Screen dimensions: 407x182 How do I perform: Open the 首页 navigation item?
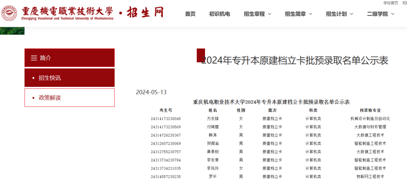190,14
